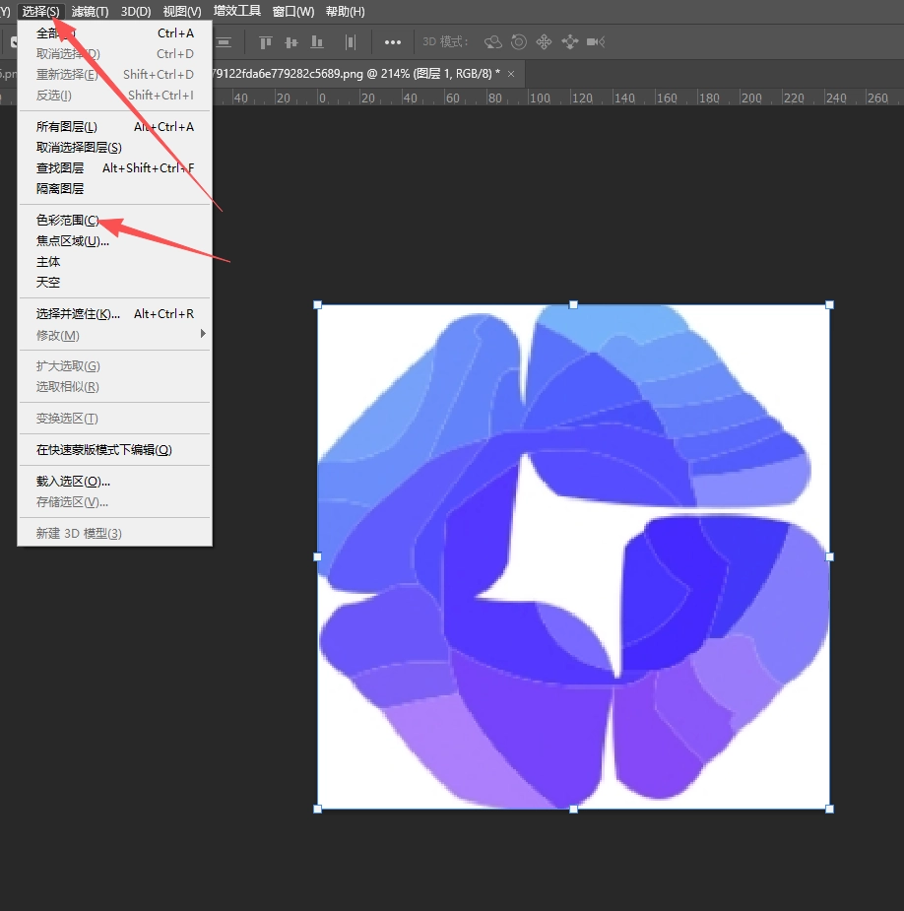Choose 色彩范围(C) from the Select menu
The image size is (904, 911).
pyautogui.click(x=68, y=221)
